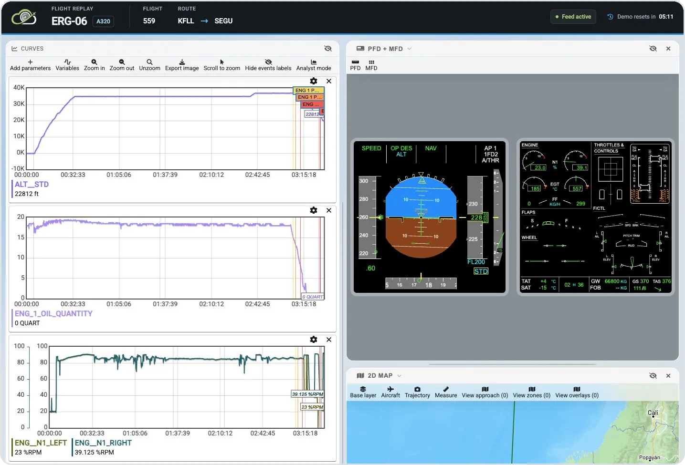Open the Variables tool
685x465 pixels.
pos(67,65)
